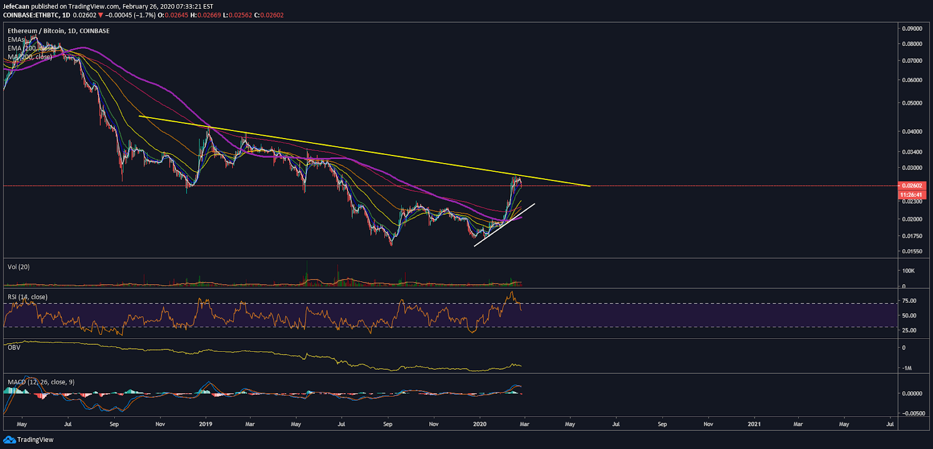Click the 0.06000 price axis label

click(912, 80)
